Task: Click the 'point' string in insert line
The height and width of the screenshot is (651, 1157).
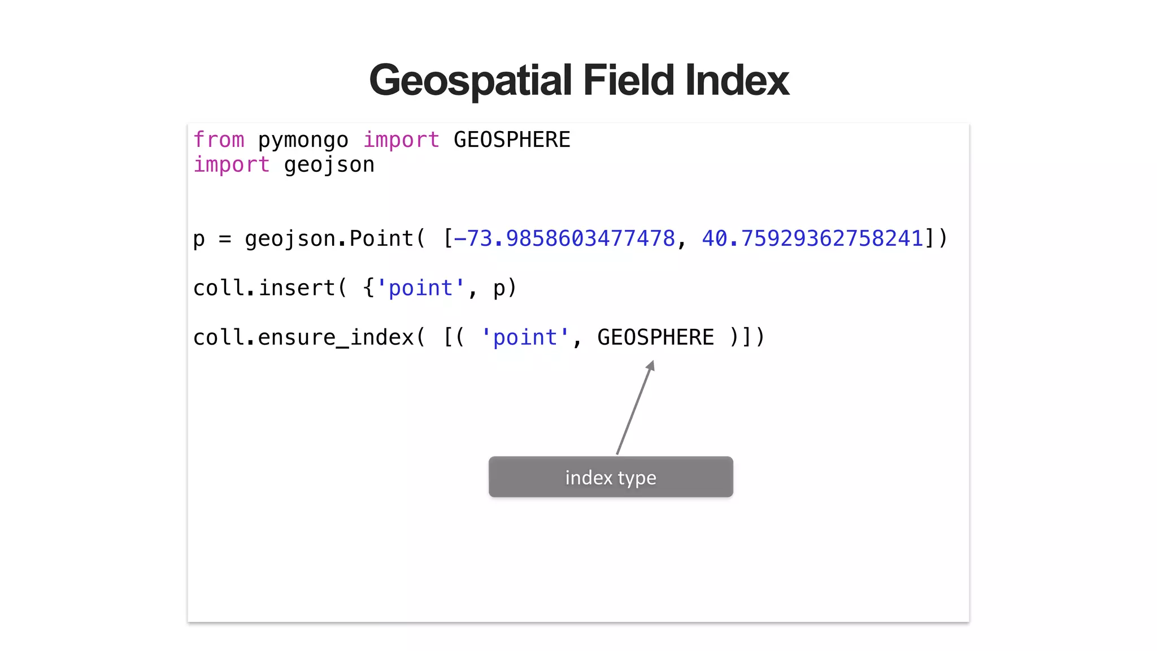Action: coord(420,288)
